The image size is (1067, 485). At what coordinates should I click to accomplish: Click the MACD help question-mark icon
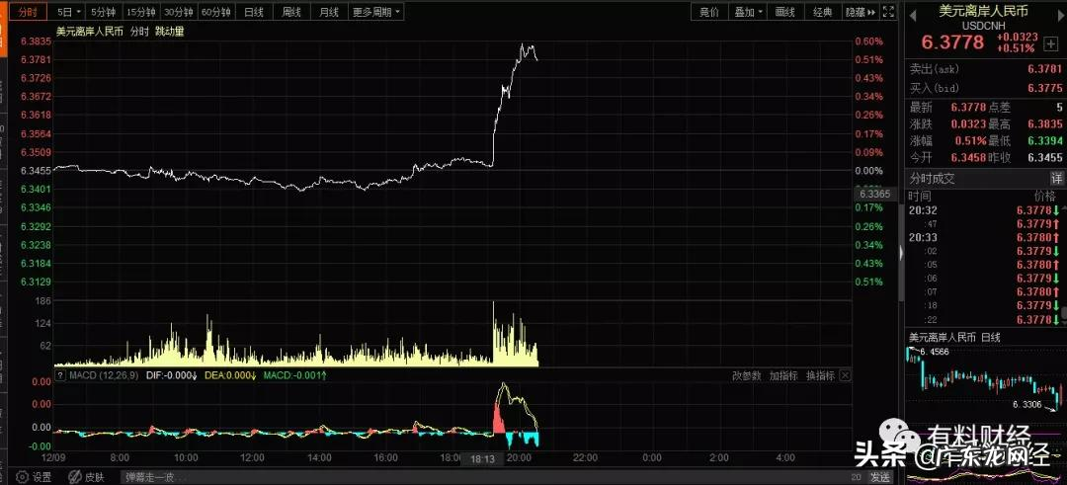(x=59, y=375)
